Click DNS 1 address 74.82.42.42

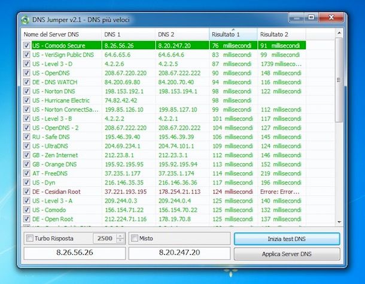click(121, 100)
